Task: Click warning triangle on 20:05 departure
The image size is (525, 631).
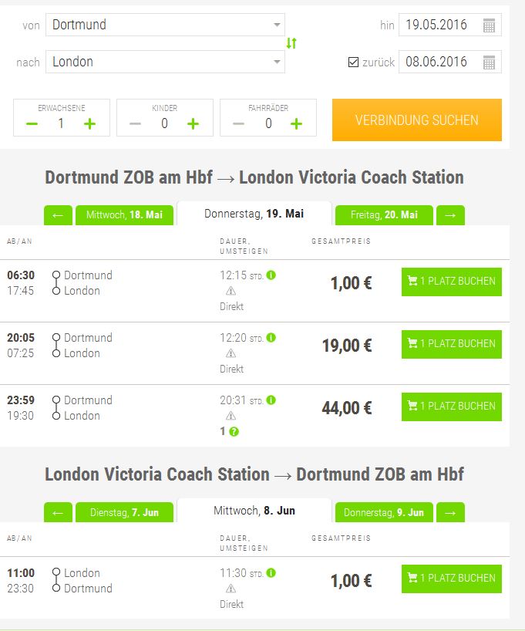Action: click(x=231, y=353)
